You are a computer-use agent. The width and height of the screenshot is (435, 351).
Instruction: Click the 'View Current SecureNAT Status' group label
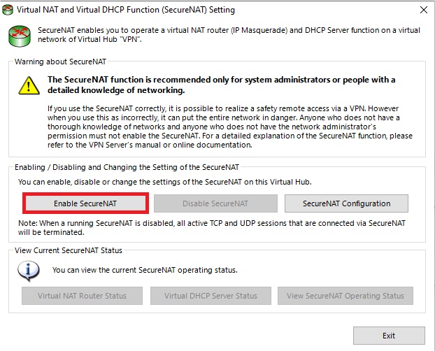(x=69, y=250)
